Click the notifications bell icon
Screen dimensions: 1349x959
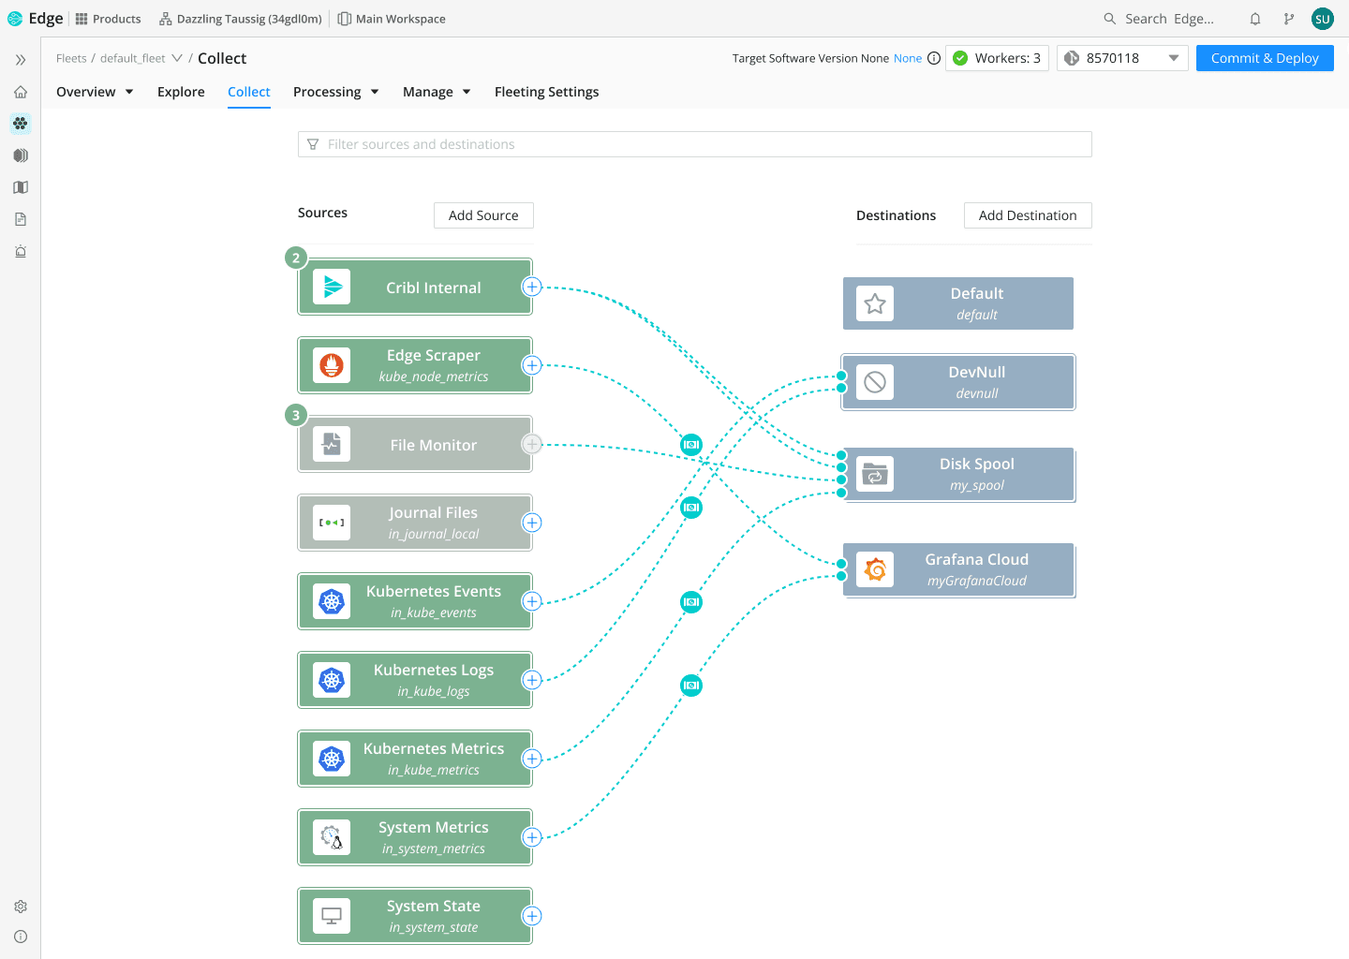click(1255, 19)
